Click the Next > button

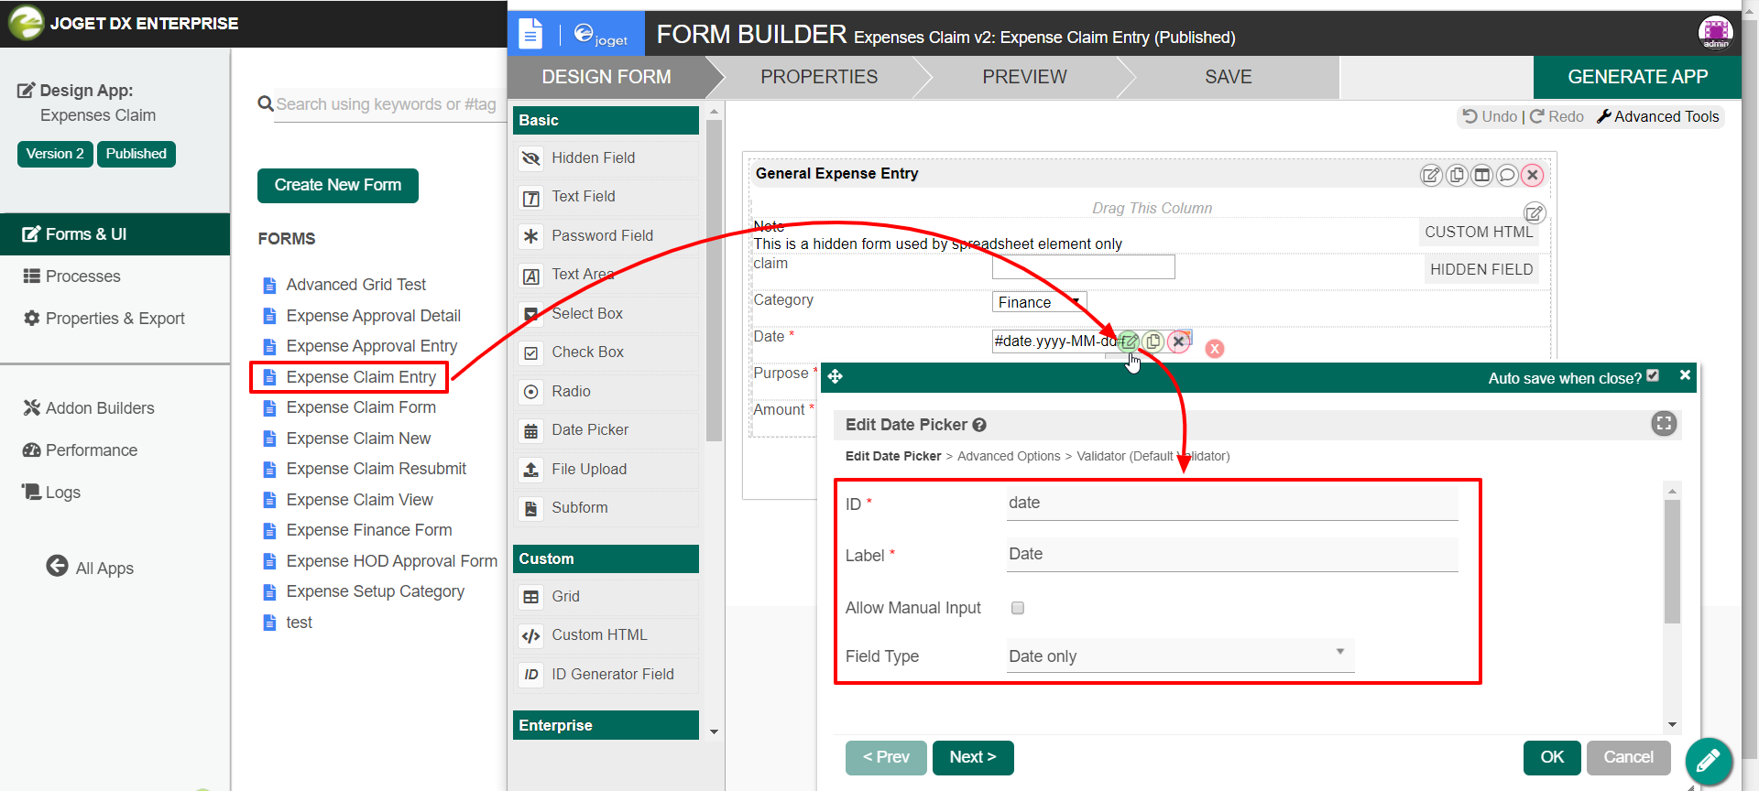[x=972, y=757]
